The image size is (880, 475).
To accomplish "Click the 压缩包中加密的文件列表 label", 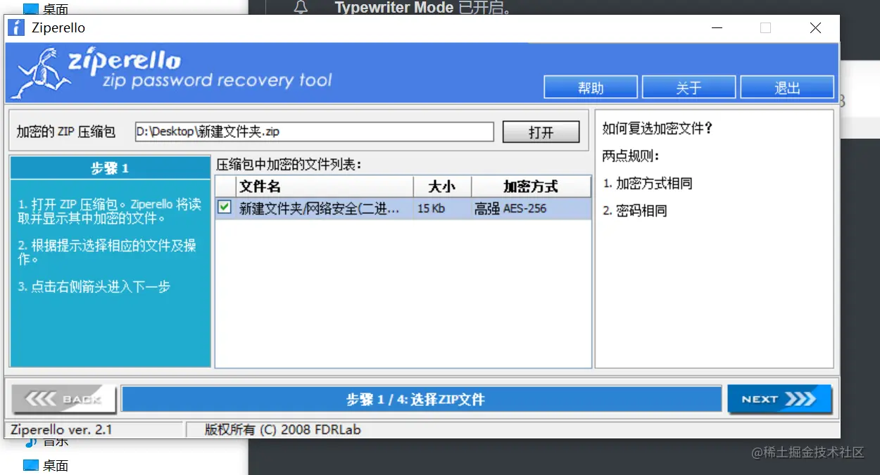I will click(x=289, y=165).
